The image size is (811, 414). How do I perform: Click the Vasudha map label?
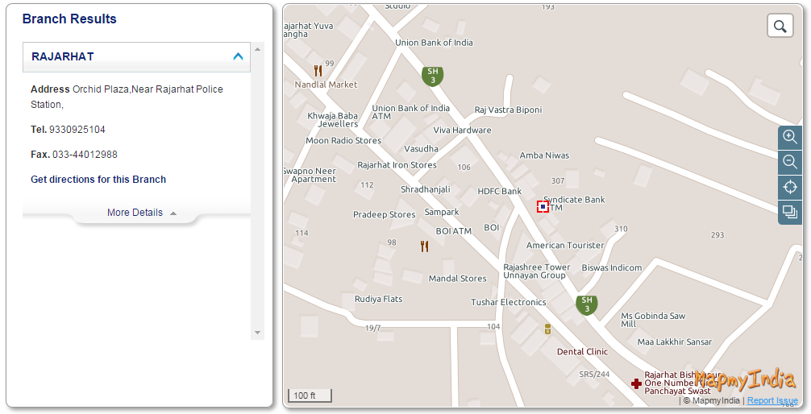422,149
